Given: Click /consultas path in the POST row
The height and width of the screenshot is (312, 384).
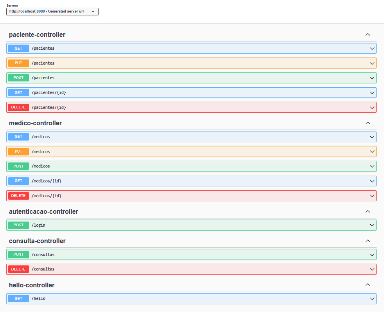Looking at the screenshot, I should [43, 254].
